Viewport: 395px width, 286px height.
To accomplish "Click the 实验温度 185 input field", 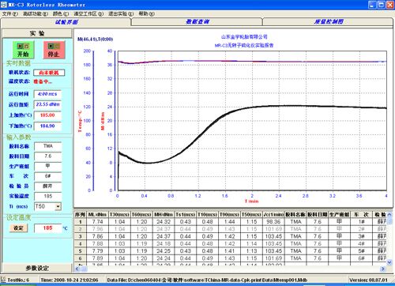I will click(x=47, y=197).
